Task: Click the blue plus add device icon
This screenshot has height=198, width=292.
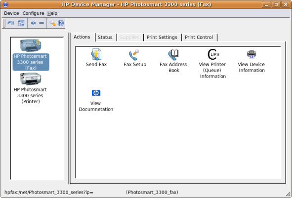Action: pyautogui.click(x=33, y=23)
